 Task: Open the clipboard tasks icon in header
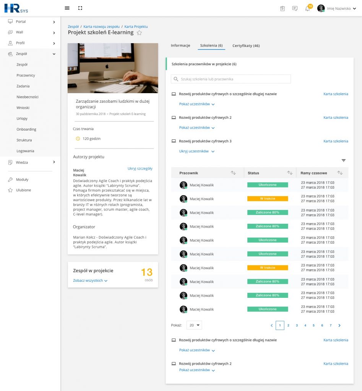pyautogui.click(x=282, y=8)
